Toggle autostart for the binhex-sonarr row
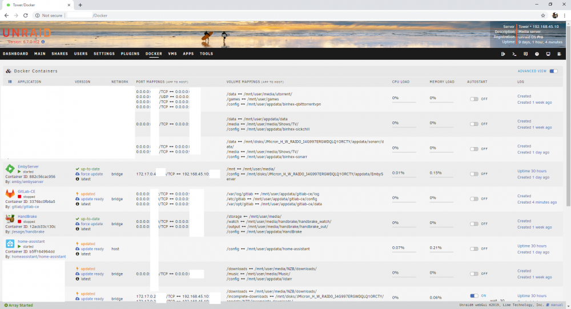 [x=474, y=149]
